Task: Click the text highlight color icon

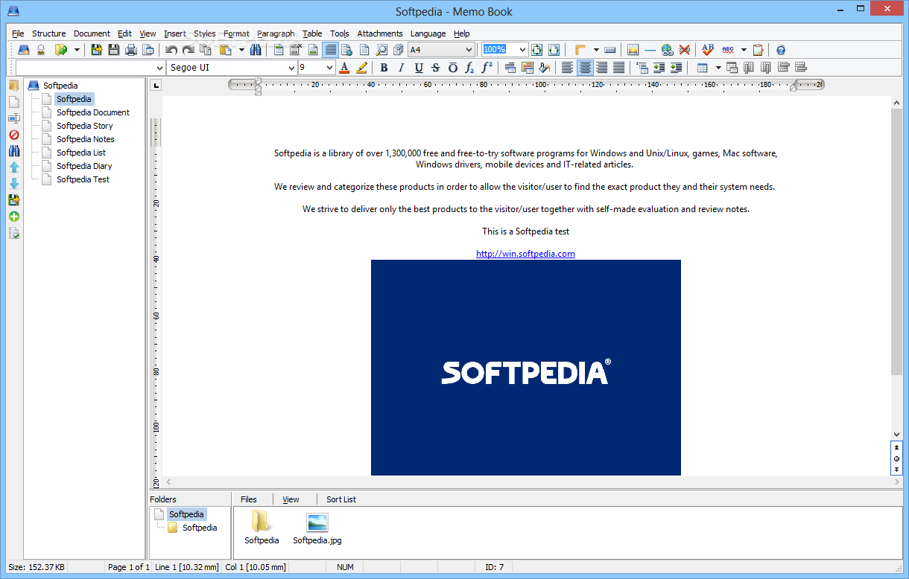Action: [x=361, y=68]
